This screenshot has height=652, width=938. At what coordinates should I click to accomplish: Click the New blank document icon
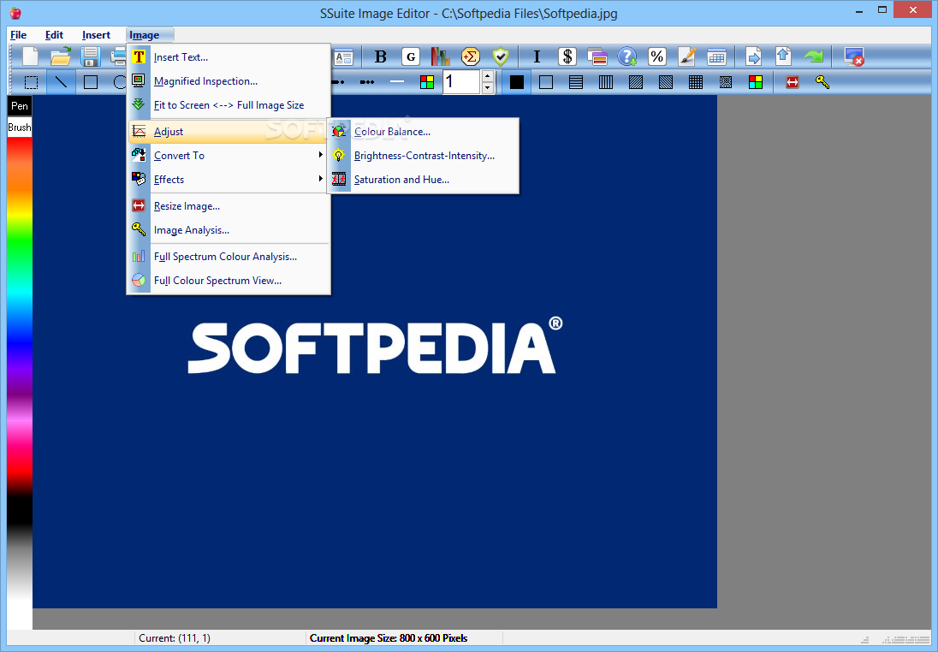(x=30, y=56)
